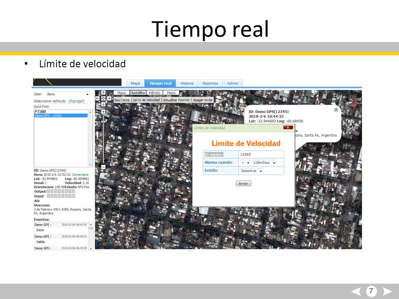
Task: Click the map zoom slider handle
Action: point(103,122)
